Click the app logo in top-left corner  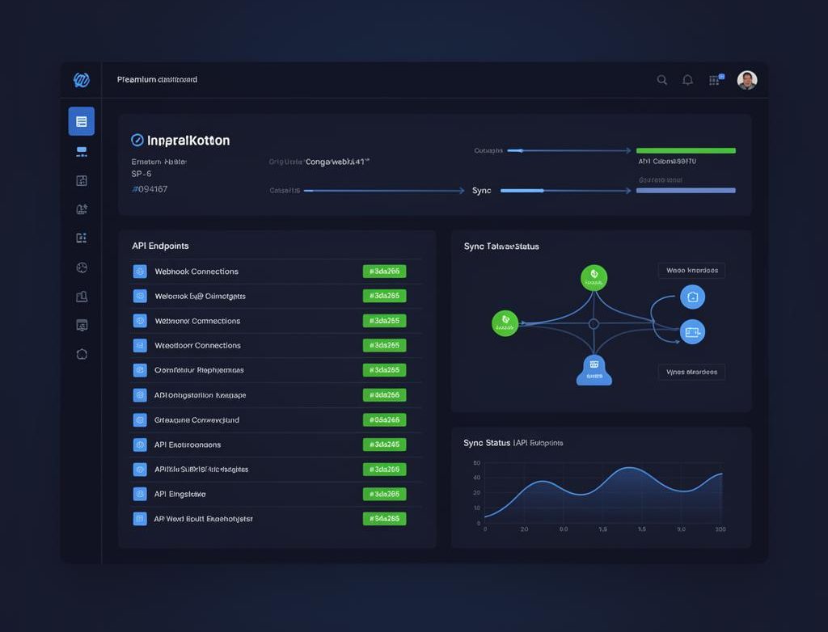[x=81, y=80]
